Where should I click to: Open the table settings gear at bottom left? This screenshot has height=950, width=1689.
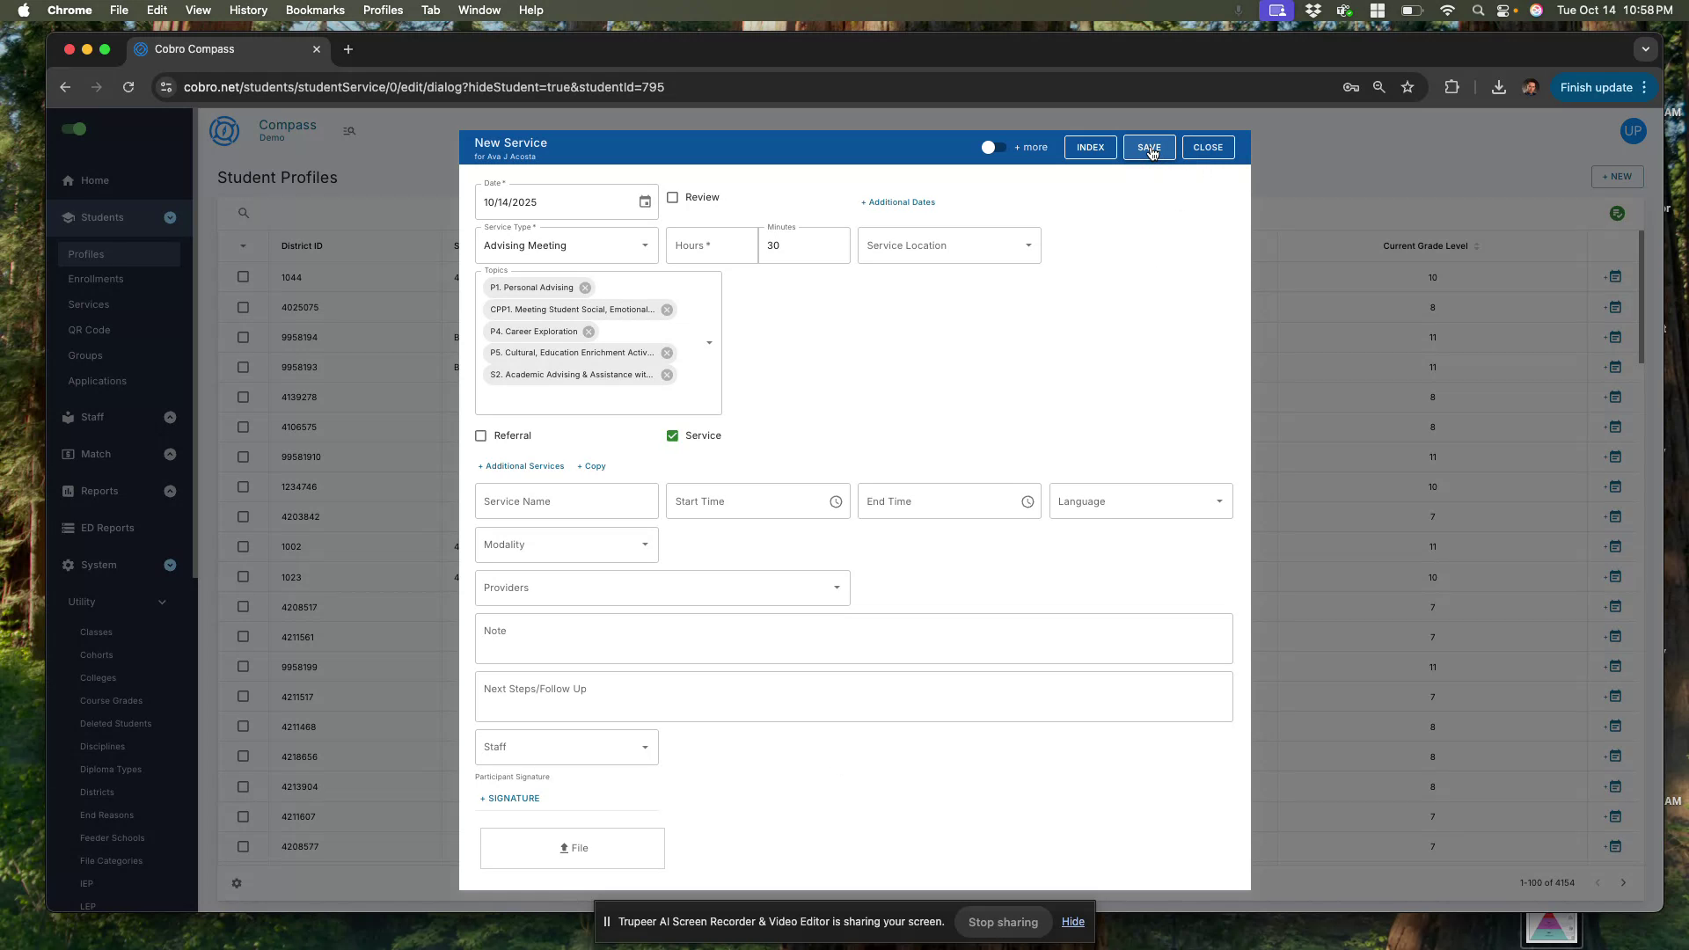(237, 883)
